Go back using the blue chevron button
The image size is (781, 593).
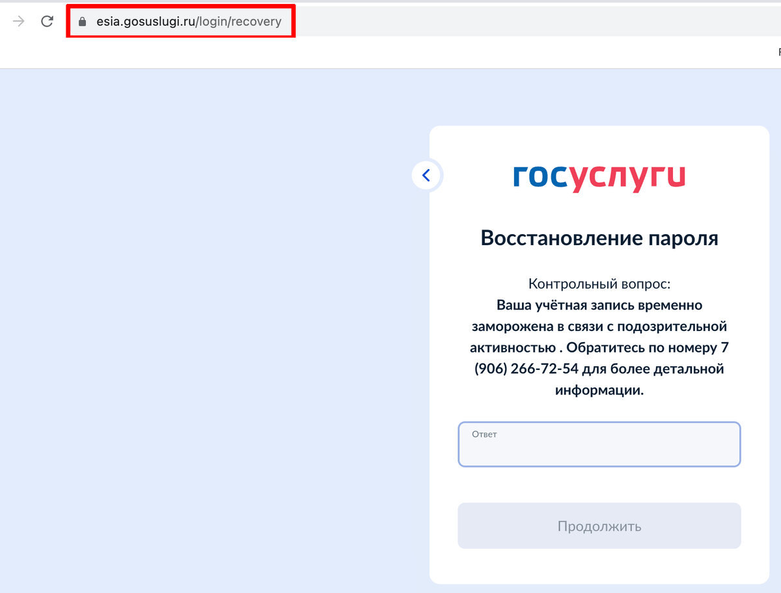427,175
